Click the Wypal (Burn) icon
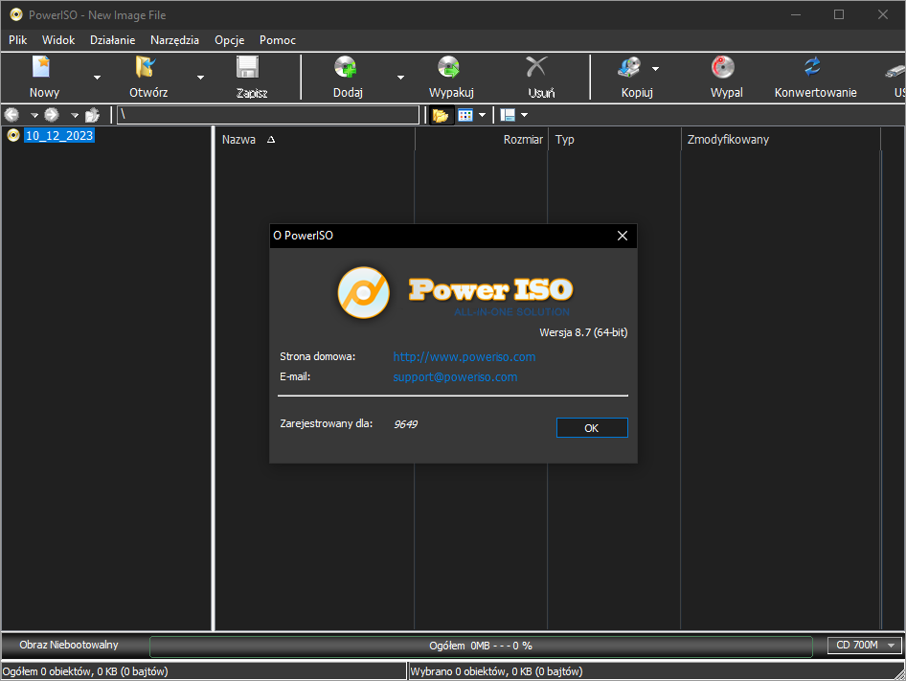The image size is (906, 681). pos(723,67)
